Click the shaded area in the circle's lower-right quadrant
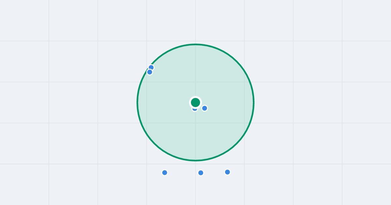391x205 pixels. (x=222, y=130)
